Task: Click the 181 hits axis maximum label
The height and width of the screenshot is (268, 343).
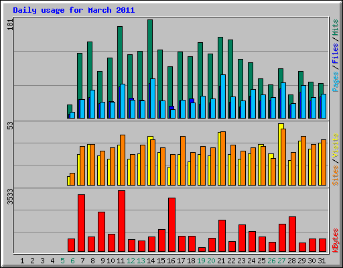Action: [10, 25]
